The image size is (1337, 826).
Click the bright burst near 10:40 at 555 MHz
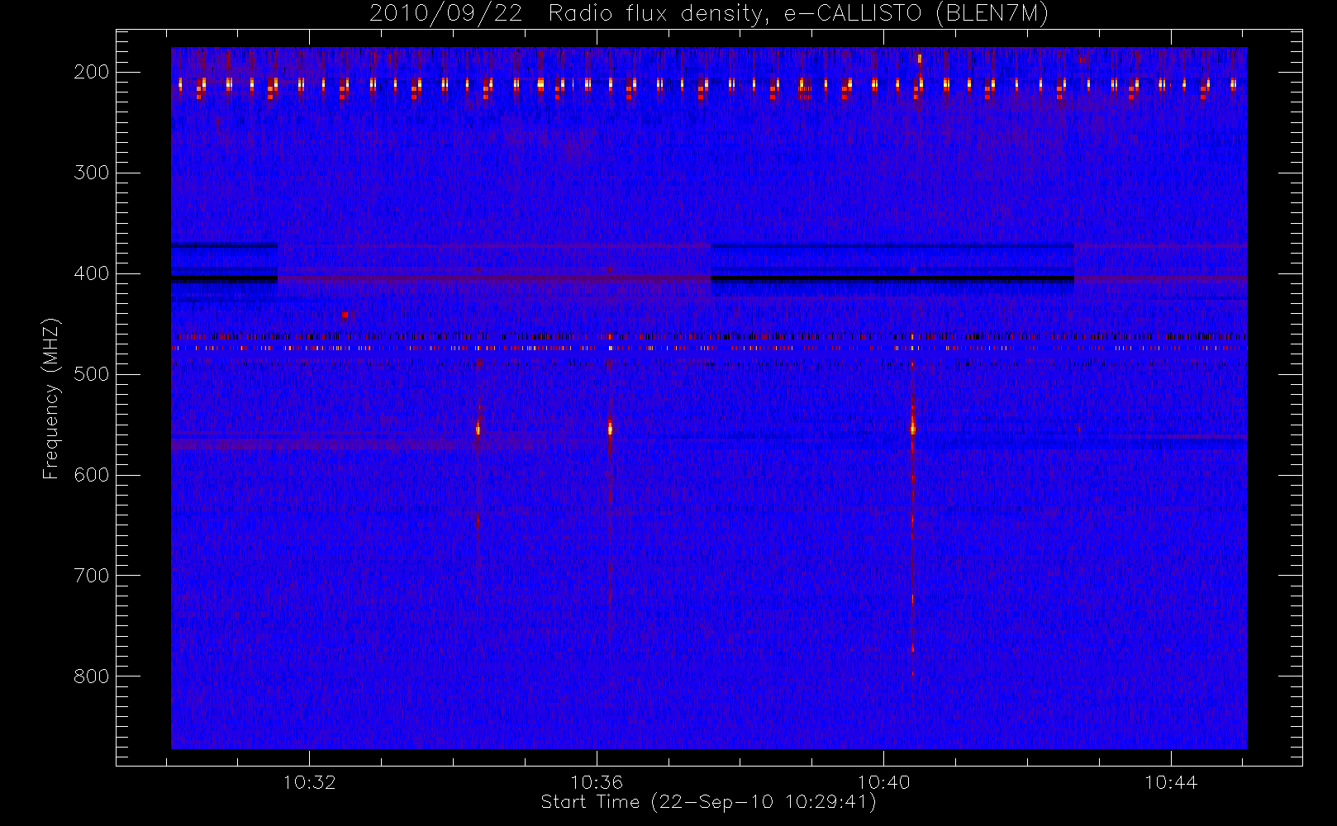[x=912, y=428]
